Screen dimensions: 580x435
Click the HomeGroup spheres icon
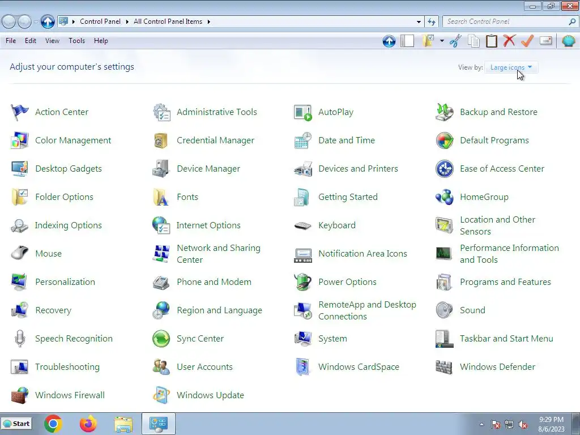click(444, 197)
